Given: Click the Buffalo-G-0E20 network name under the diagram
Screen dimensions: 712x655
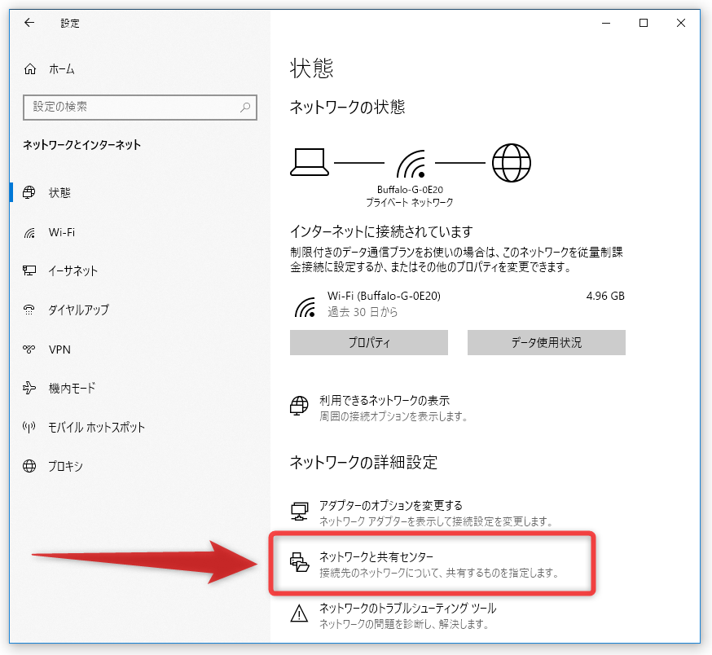Looking at the screenshot, I should pos(410,190).
